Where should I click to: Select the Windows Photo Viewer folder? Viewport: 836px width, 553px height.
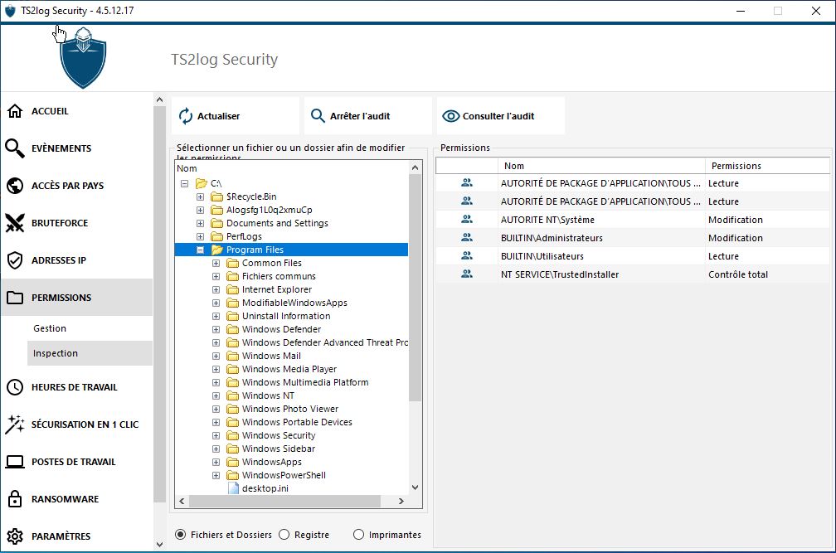[x=290, y=409]
